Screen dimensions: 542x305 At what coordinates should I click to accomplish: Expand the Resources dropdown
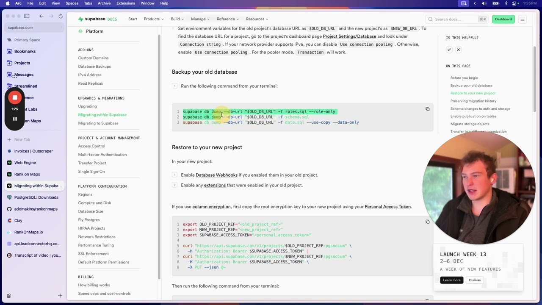pos(257,19)
